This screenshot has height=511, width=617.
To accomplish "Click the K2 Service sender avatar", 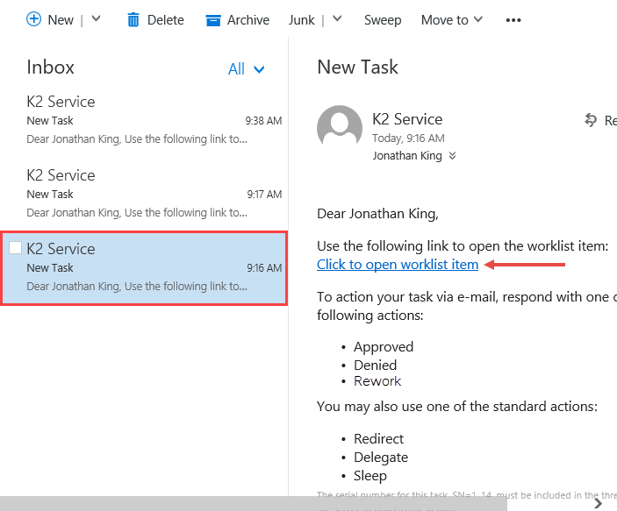I will [340, 126].
